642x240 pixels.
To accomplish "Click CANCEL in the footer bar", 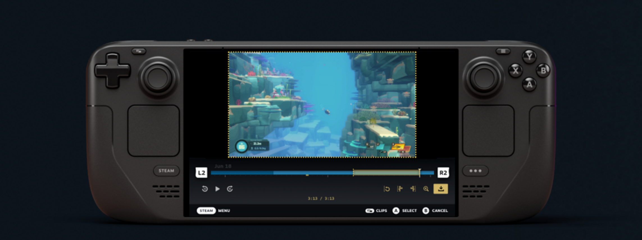I will [435, 211].
